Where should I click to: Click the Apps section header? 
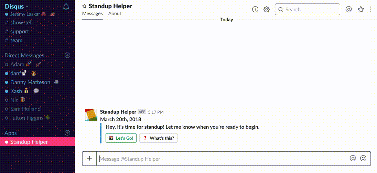(x=11, y=133)
